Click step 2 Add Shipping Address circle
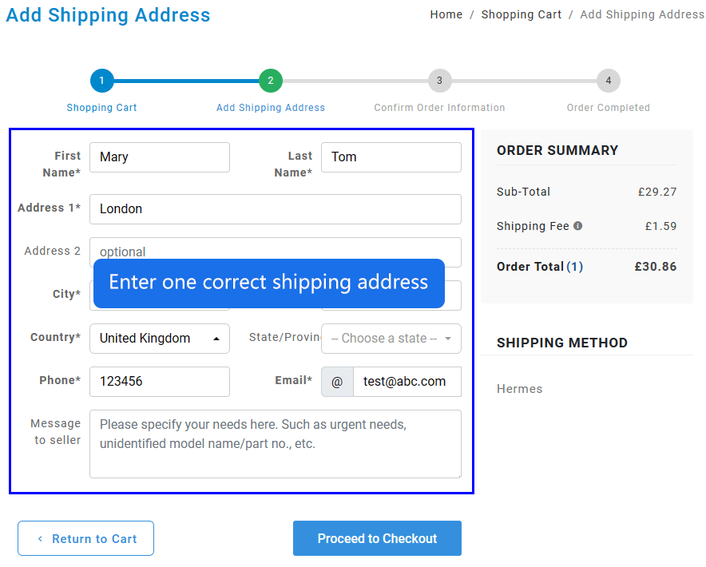The width and height of the screenshot is (706, 567). pyautogui.click(x=271, y=81)
